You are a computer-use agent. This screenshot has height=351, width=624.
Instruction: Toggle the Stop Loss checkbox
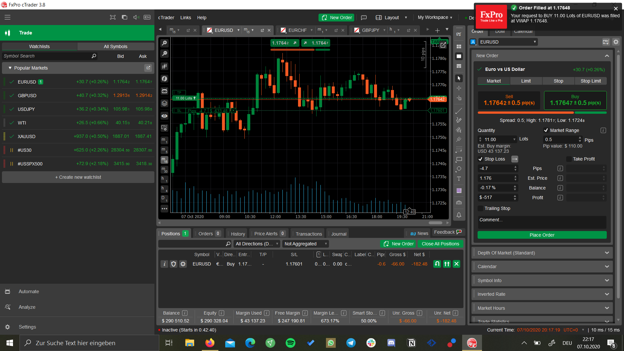[480, 159]
